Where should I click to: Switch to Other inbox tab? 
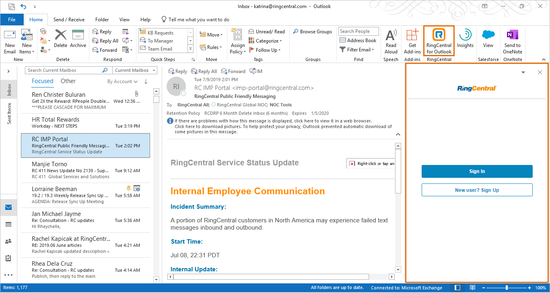coord(68,81)
